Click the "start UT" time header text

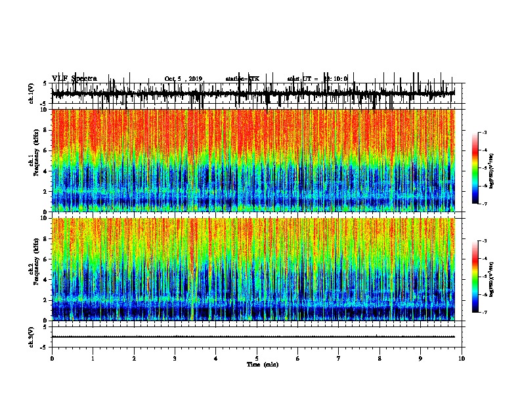(x=317, y=79)
